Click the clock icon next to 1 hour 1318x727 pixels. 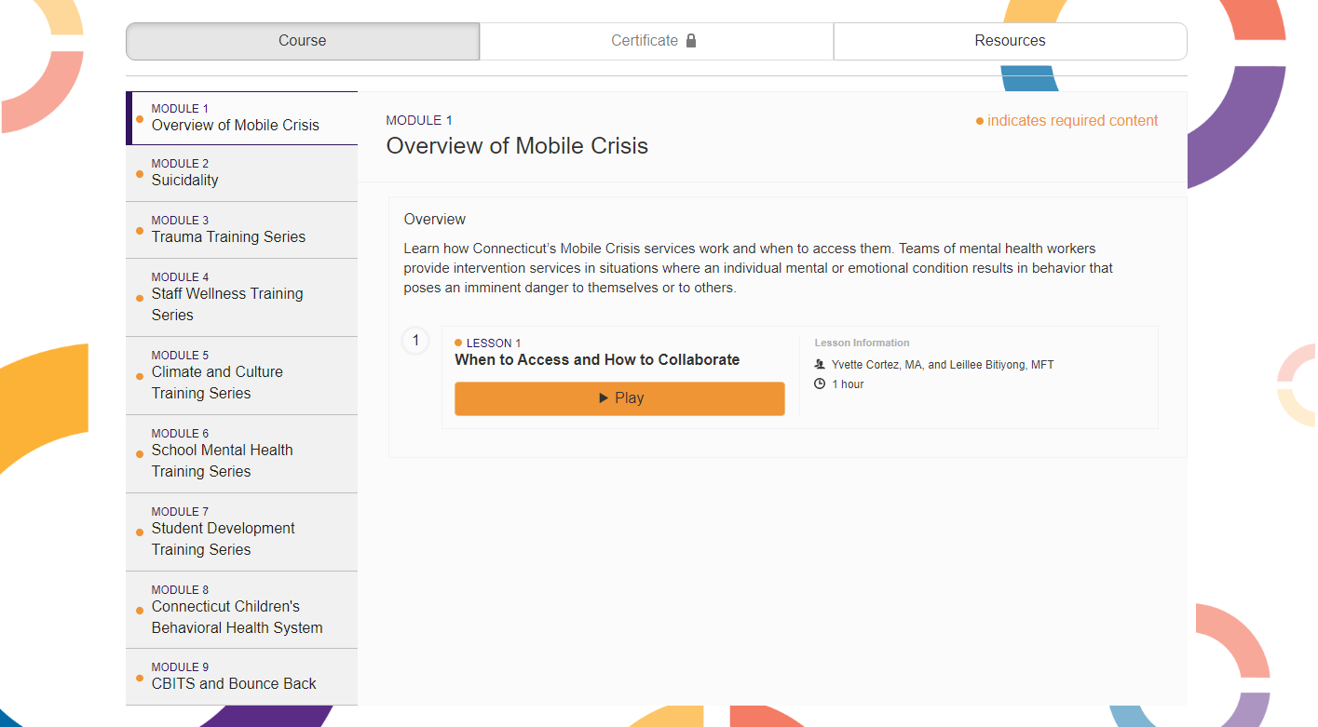(820, 384)
